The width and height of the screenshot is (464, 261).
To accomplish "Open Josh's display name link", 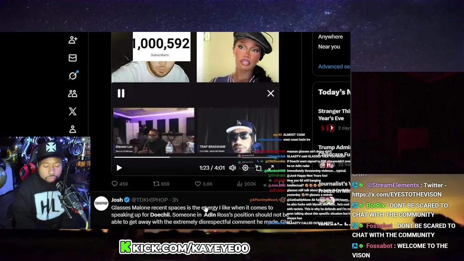I will 117,200.
